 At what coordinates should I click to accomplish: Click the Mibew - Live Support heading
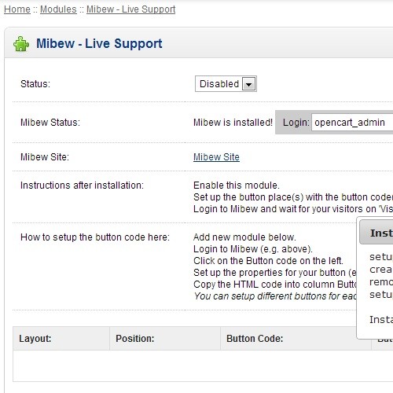[99, 43]
